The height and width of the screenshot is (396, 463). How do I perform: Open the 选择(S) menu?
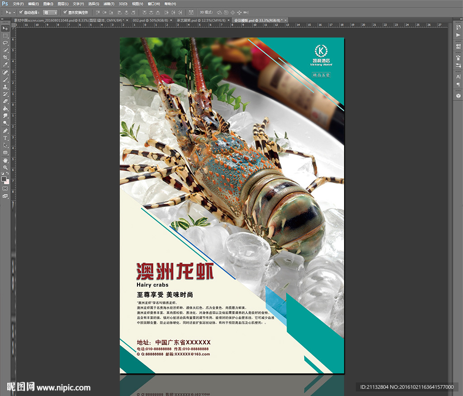[94, 4]
